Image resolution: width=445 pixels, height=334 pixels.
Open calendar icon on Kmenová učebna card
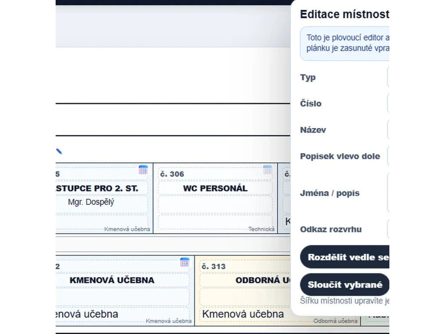coord(184,262)
